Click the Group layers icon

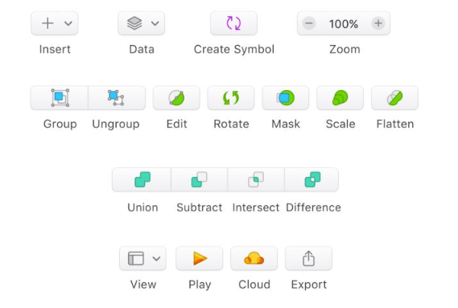[60, 98]
